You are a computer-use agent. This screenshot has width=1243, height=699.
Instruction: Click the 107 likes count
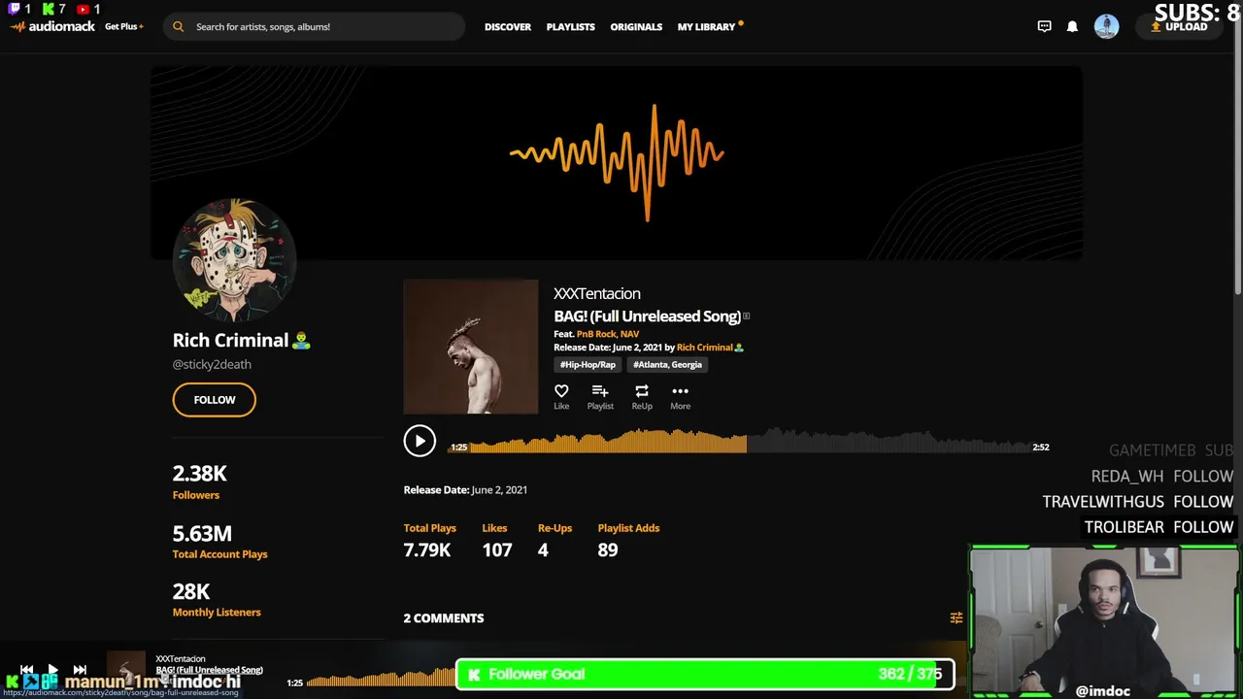coord(497,550)
